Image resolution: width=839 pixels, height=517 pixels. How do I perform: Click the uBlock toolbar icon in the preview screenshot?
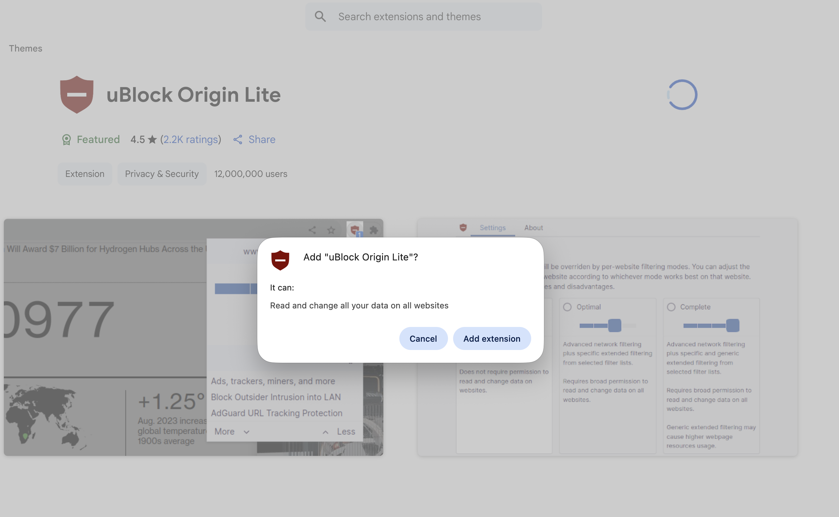355,229
